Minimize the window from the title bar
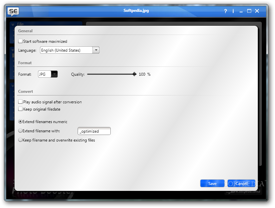The height and width of the screenshot is (208, 275). tap(241, 12)
